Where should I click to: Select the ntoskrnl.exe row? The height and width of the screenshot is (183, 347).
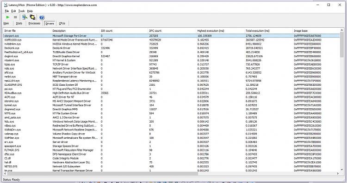coord(172,60)
